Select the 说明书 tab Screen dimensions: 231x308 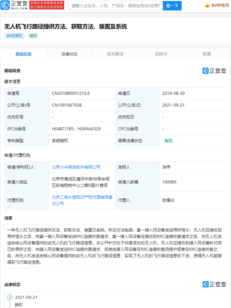coord(161,54)
